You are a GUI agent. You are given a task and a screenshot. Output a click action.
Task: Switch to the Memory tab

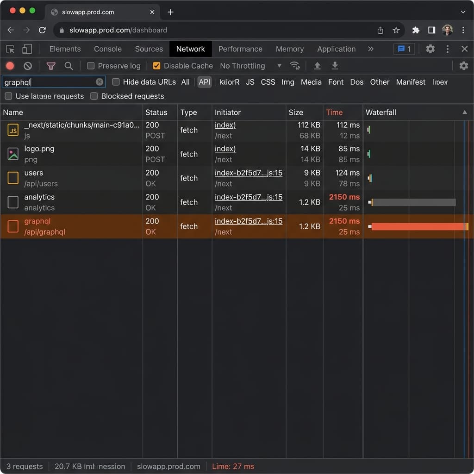coord(290,49)
